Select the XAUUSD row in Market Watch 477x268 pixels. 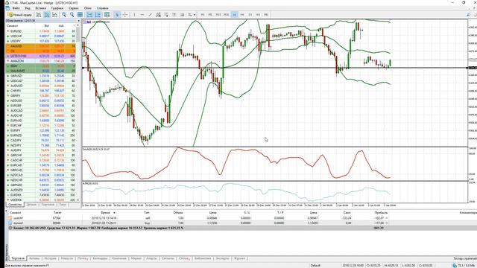coord(41,46)
